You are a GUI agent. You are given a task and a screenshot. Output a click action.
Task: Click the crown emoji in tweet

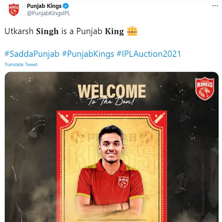pos(132,31)
